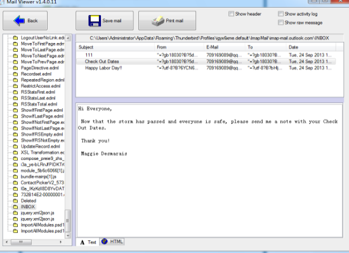Image resolution: width=349 pixels, height=253 pixels.
Task: Click the printer icon on Print mail
Action: coord(158,21)
